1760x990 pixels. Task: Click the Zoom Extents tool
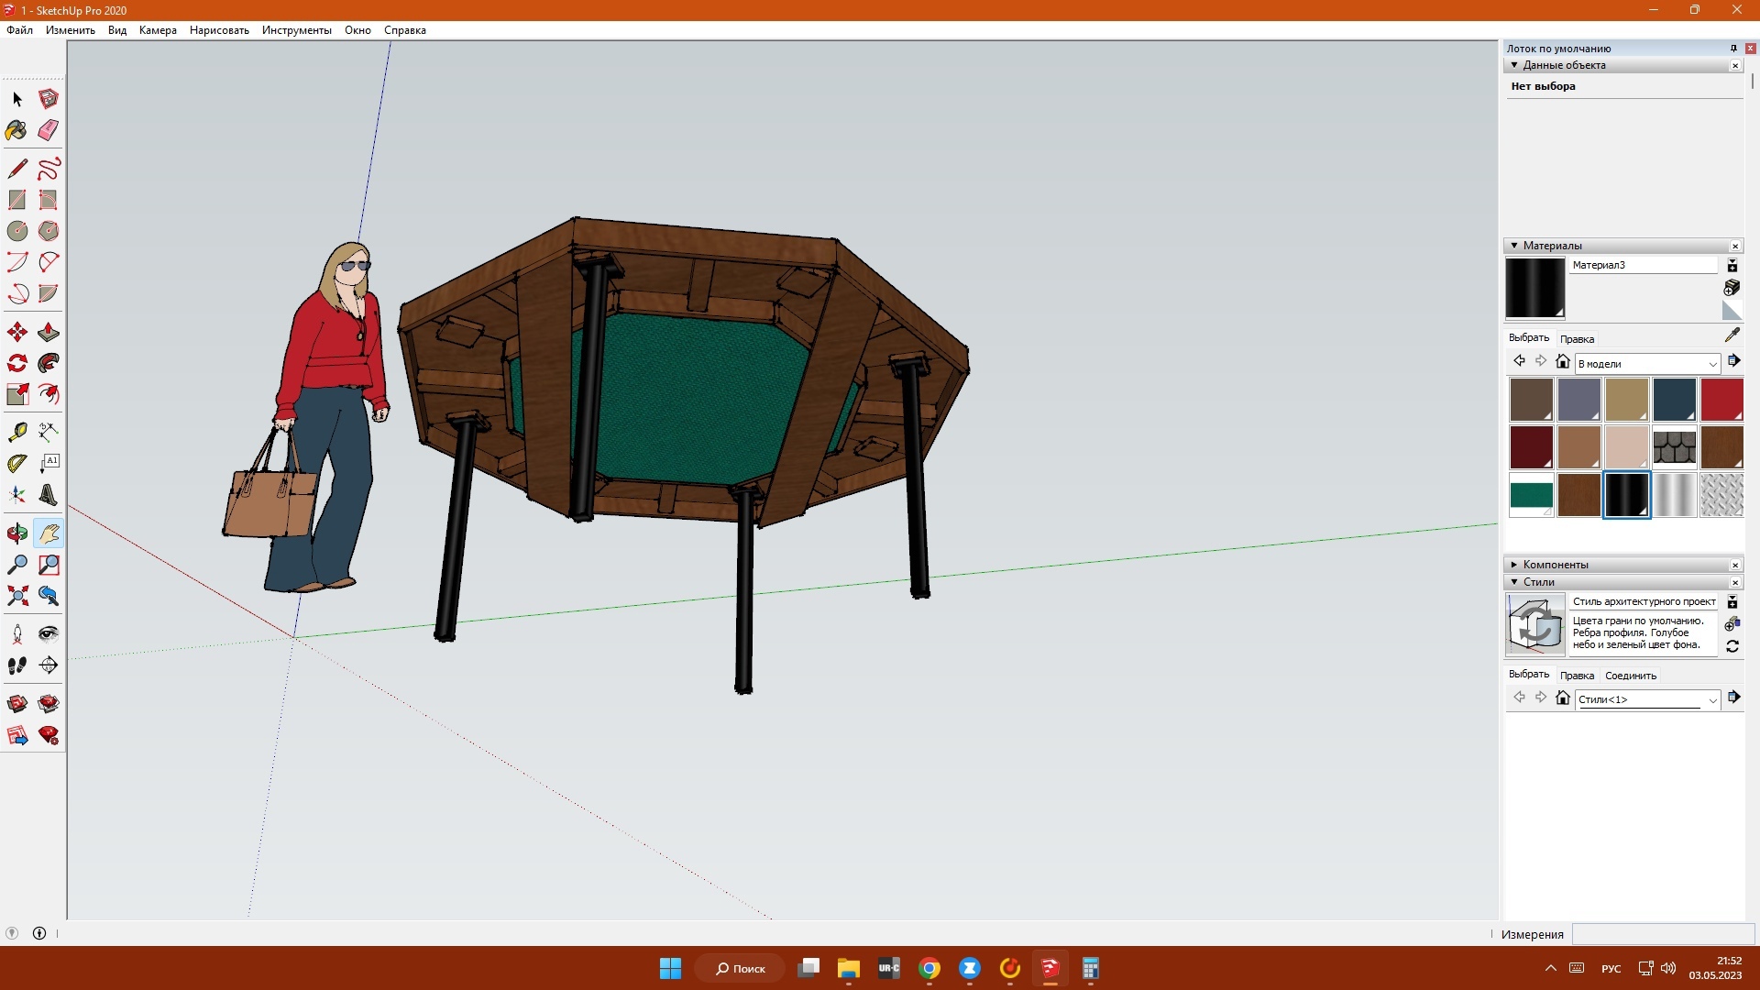(17, 597)
